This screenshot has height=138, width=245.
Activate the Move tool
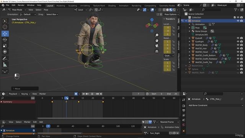point(5,34)
